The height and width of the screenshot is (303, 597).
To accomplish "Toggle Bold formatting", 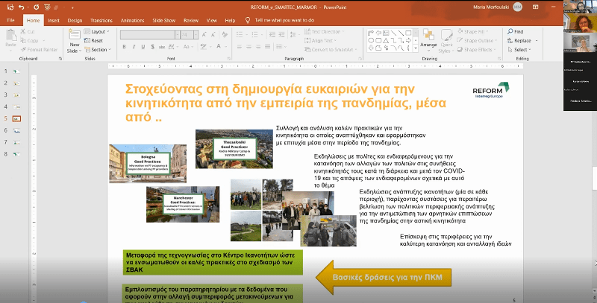I will [124, 47].
